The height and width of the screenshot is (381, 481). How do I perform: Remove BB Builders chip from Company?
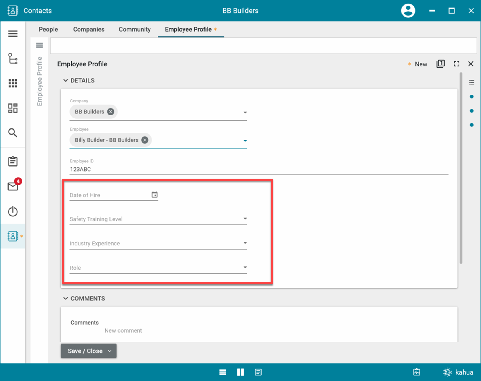tap(111, 112)
